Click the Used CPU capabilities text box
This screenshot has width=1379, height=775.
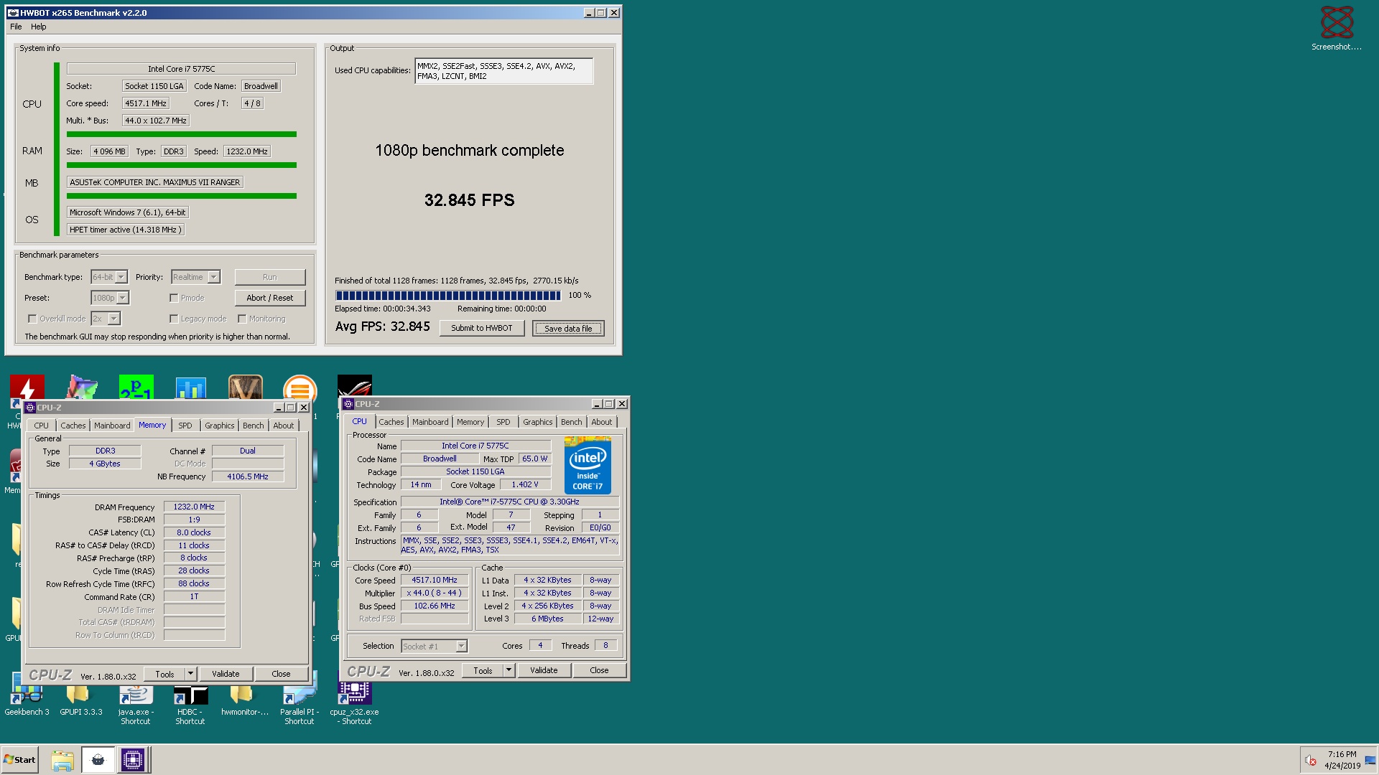tap(503, 71)
